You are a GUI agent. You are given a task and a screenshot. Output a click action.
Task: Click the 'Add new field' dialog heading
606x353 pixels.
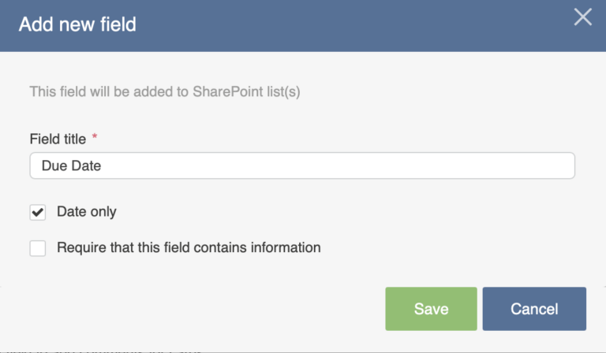77,24
